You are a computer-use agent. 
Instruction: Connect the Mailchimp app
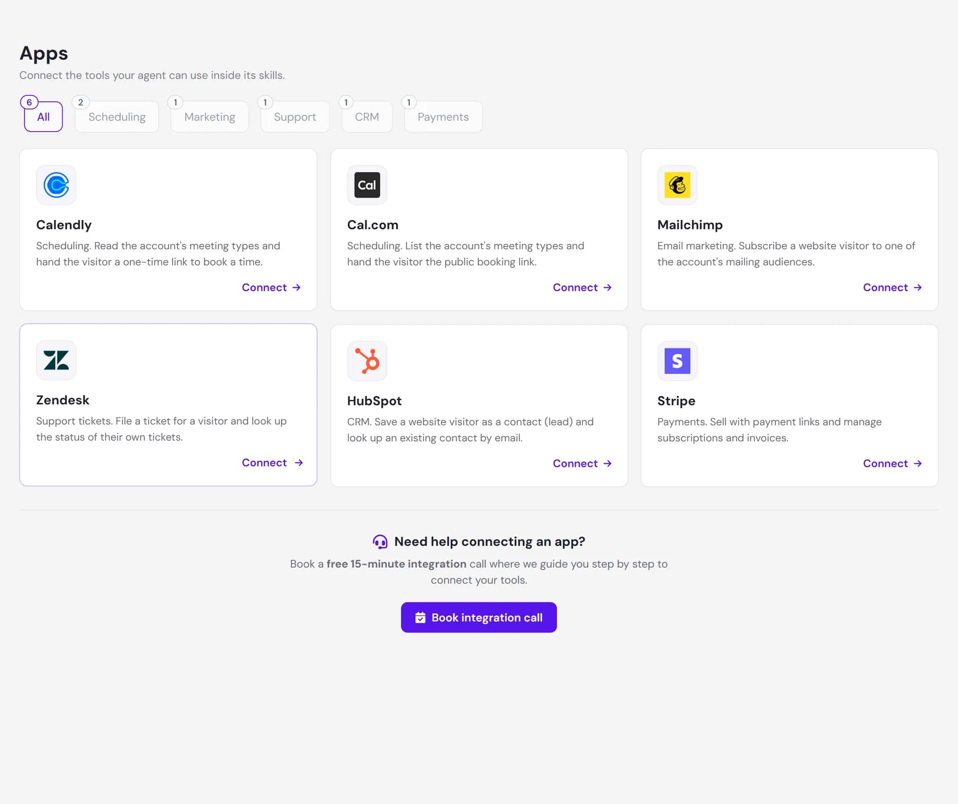pyautogui.click(x=893, y=287)
